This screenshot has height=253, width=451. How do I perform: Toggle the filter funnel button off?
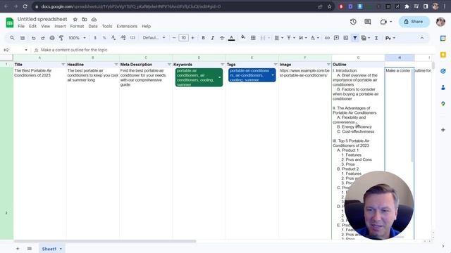click(x=355, y=38)
